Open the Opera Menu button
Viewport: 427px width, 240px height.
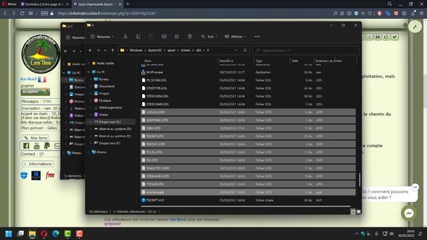(9, 4)
